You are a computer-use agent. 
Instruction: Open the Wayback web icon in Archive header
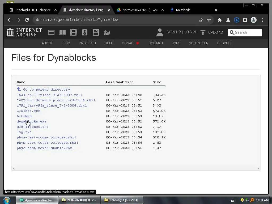(x=51, y=32)
